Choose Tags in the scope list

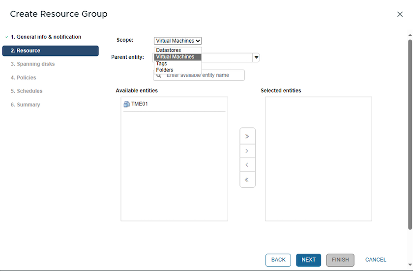(x=162, y=64)
